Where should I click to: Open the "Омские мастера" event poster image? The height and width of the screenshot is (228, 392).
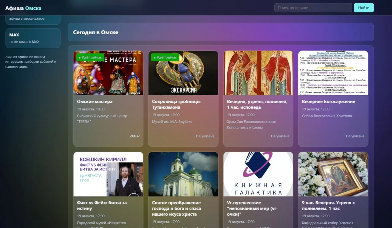(x=108, y=73)
